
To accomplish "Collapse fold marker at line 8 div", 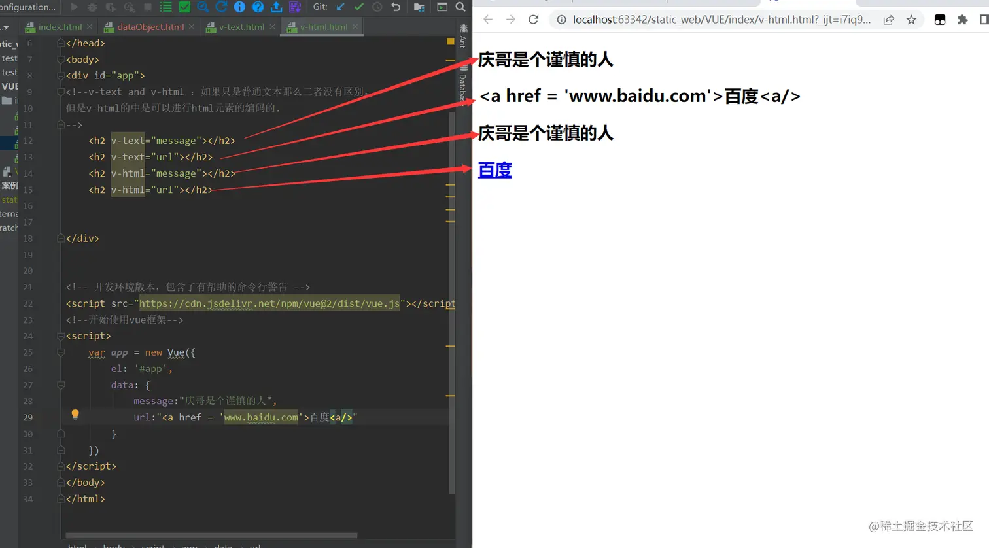I will (61, 75).
